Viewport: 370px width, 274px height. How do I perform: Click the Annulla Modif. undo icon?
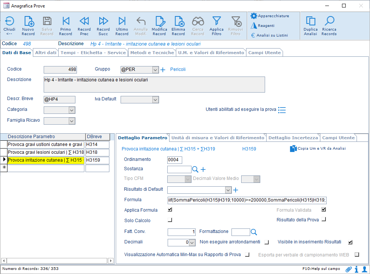click(141, 21)
